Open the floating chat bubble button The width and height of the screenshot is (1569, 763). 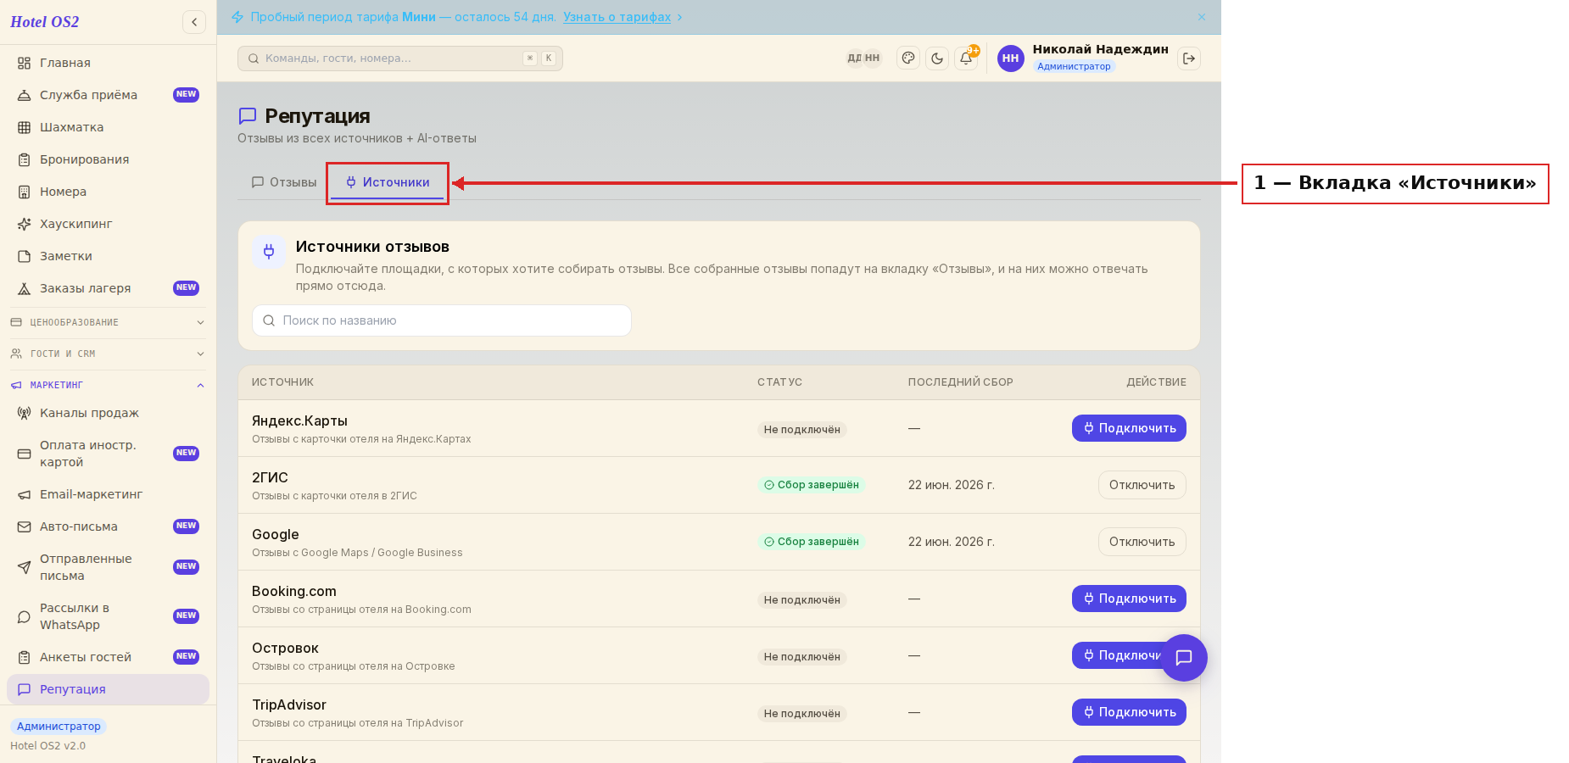(1184, 657)
